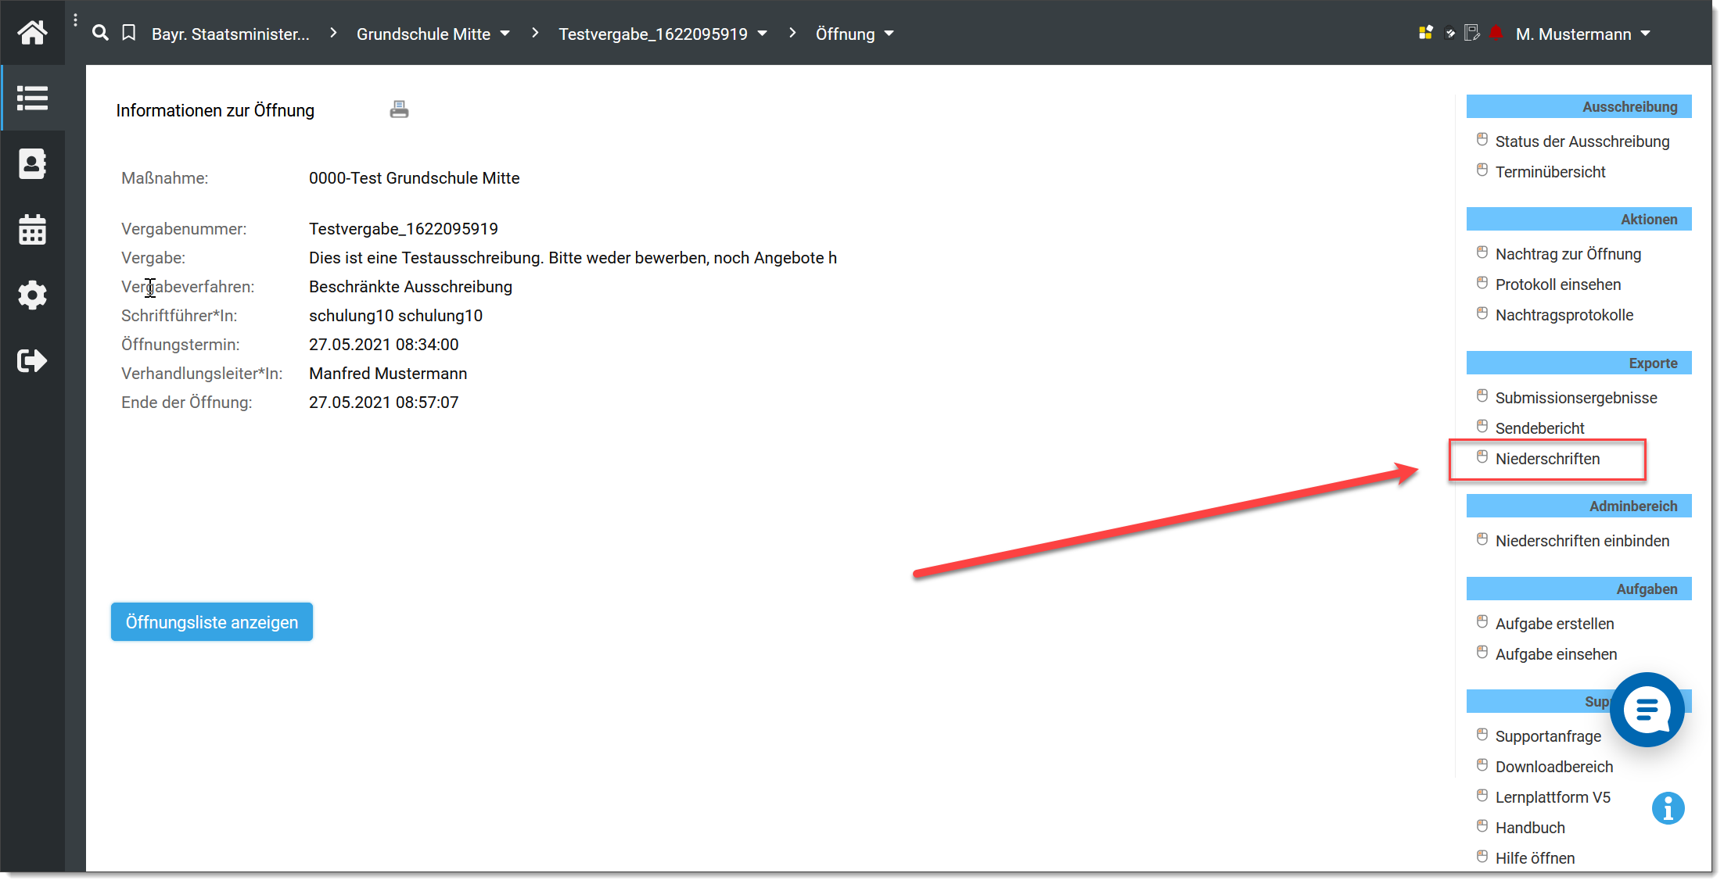Go to the home page icon
Screen dimensions: 1724x884
tap(32, 33)
